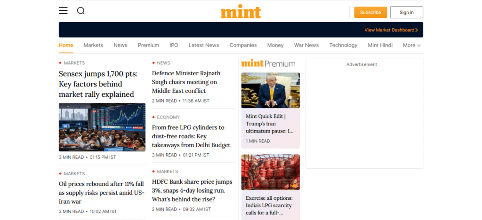Switch to the Premium tab

point(148,45)
